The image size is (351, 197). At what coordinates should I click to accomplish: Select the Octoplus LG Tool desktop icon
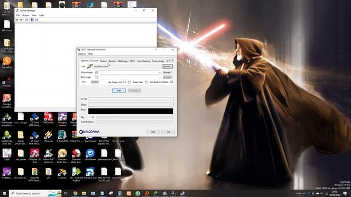pyautogui.click(x=35, y=155)
